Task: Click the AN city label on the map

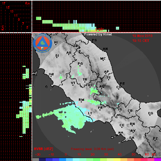Action: click(105, 49)
